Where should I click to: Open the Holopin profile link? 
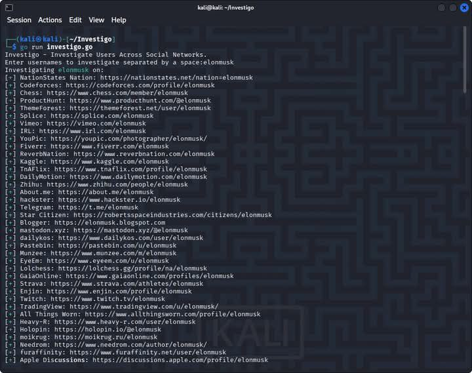[108, 330]
